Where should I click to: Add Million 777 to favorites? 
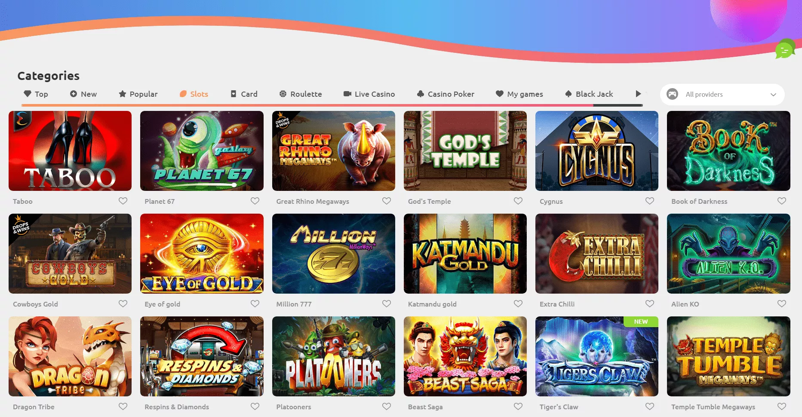387,304
